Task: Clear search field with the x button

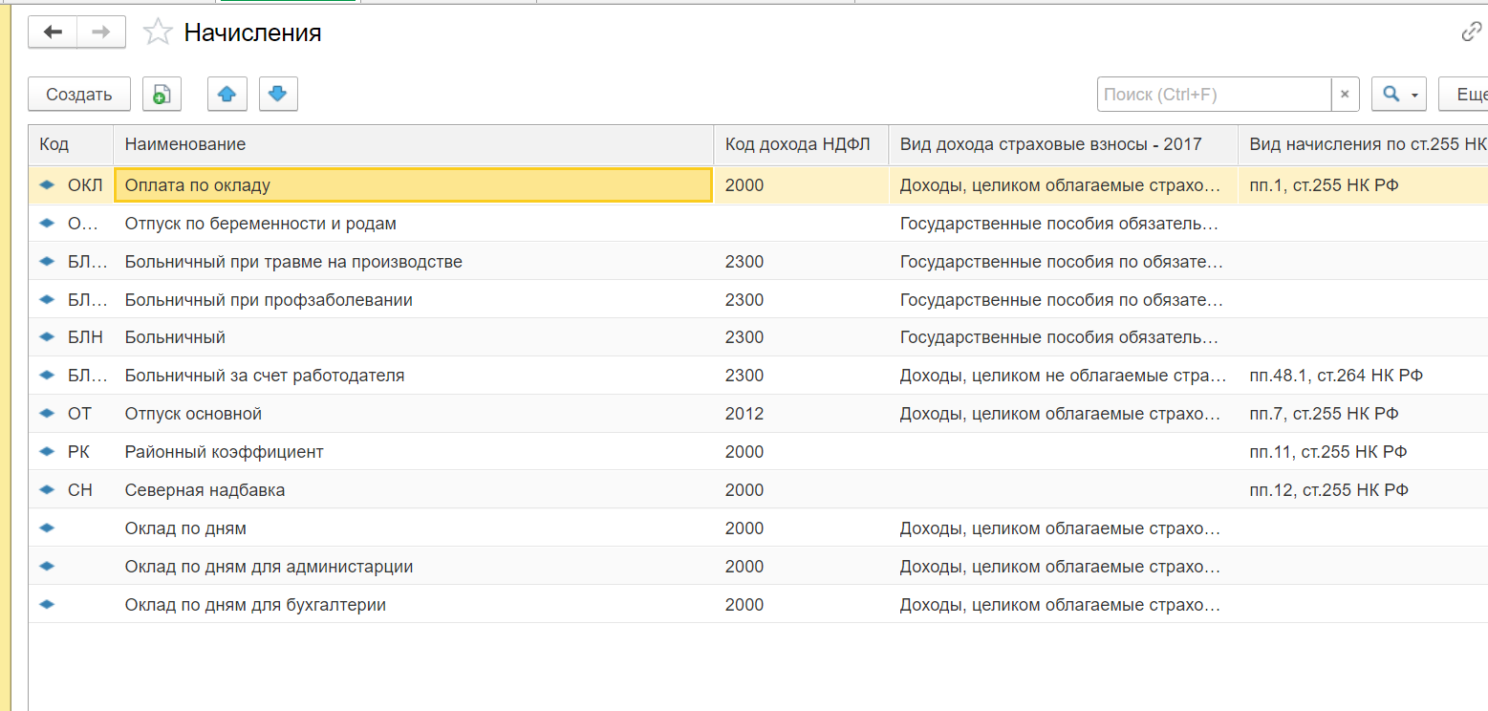Action: tap(1345, 95)
